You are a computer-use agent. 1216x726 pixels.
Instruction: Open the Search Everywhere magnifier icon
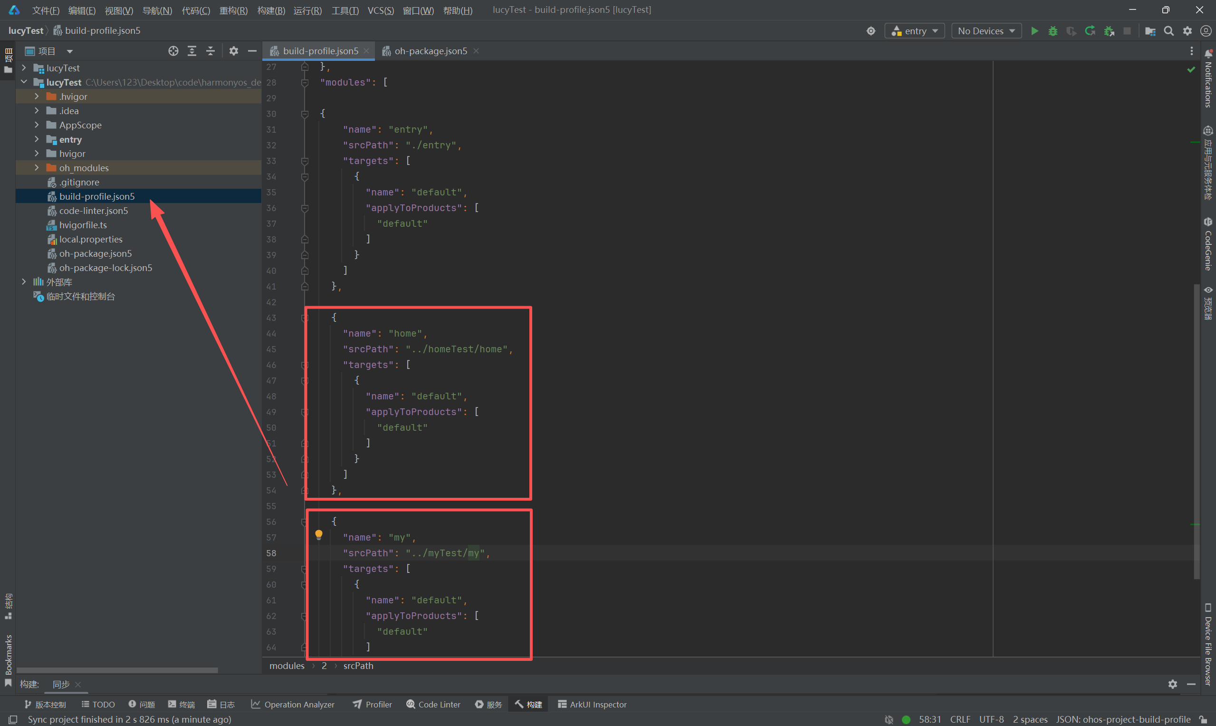(1168, 31)
